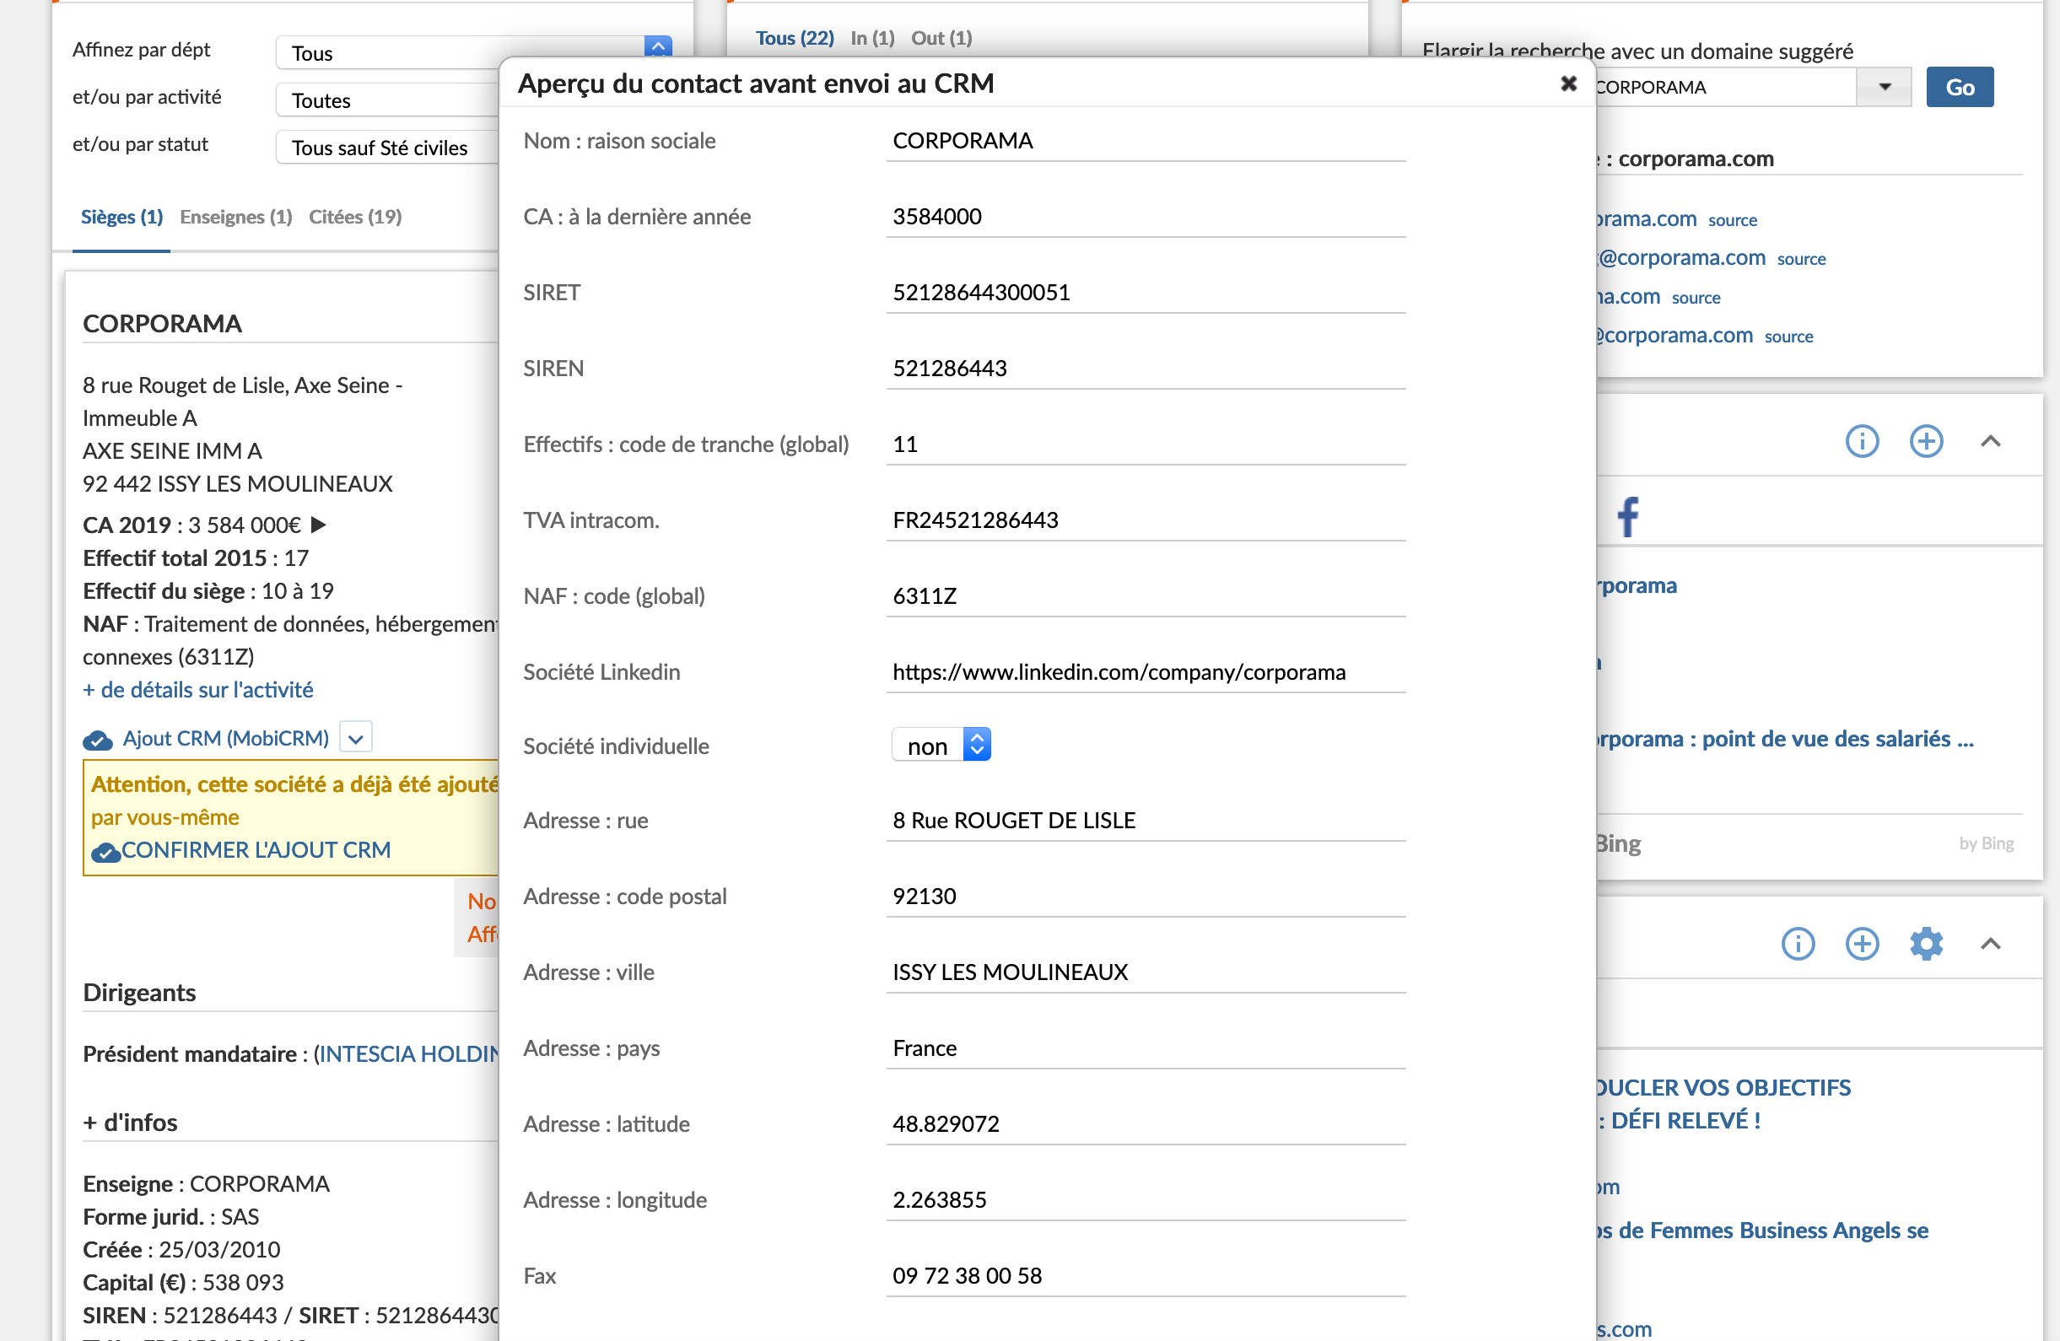Click the upper info circle icon

(x=1861, y=441)
